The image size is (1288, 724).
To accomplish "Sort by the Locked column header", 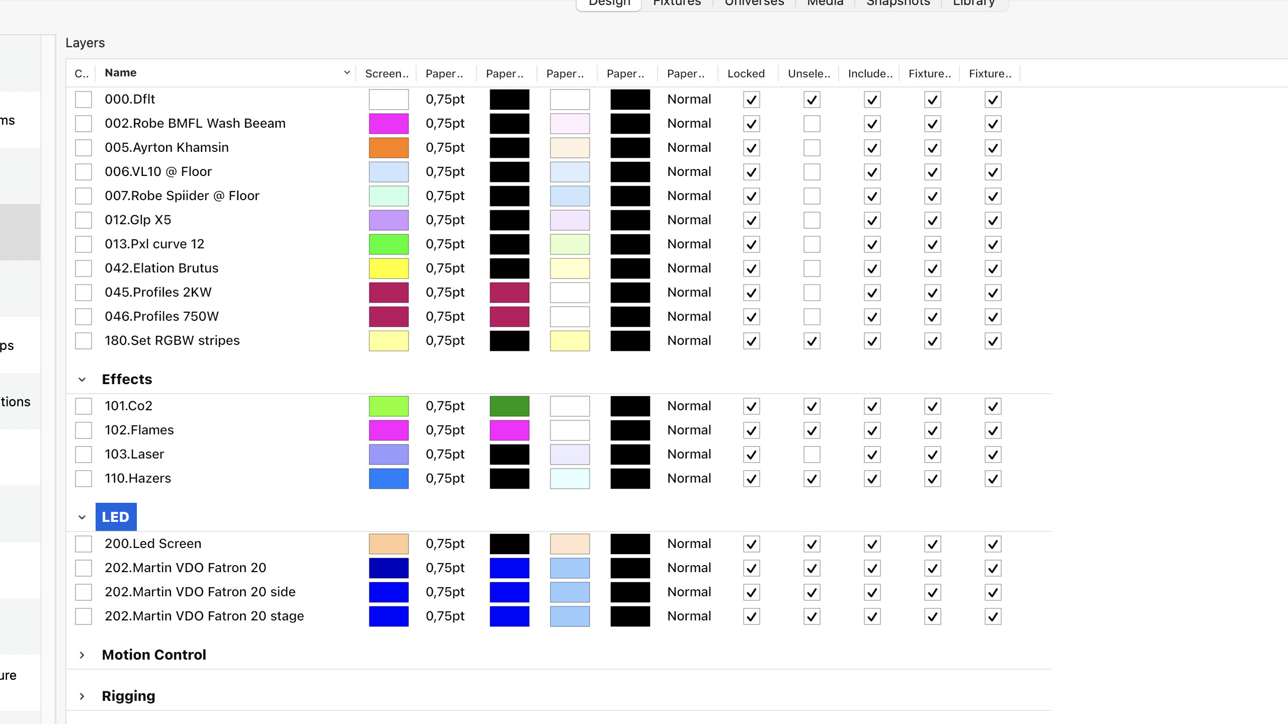I will coord(746,73).
